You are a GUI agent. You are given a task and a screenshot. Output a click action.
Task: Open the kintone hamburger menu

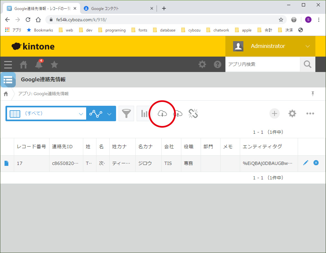click(8, 65)
